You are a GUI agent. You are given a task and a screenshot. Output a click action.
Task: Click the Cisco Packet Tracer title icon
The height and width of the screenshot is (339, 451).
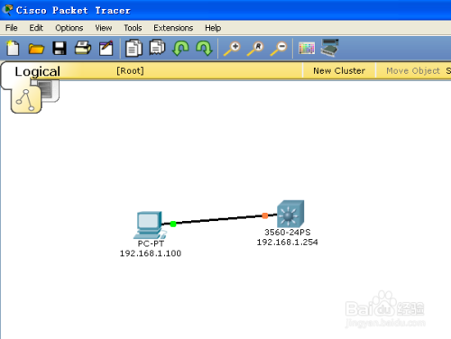tap(6, 10)
